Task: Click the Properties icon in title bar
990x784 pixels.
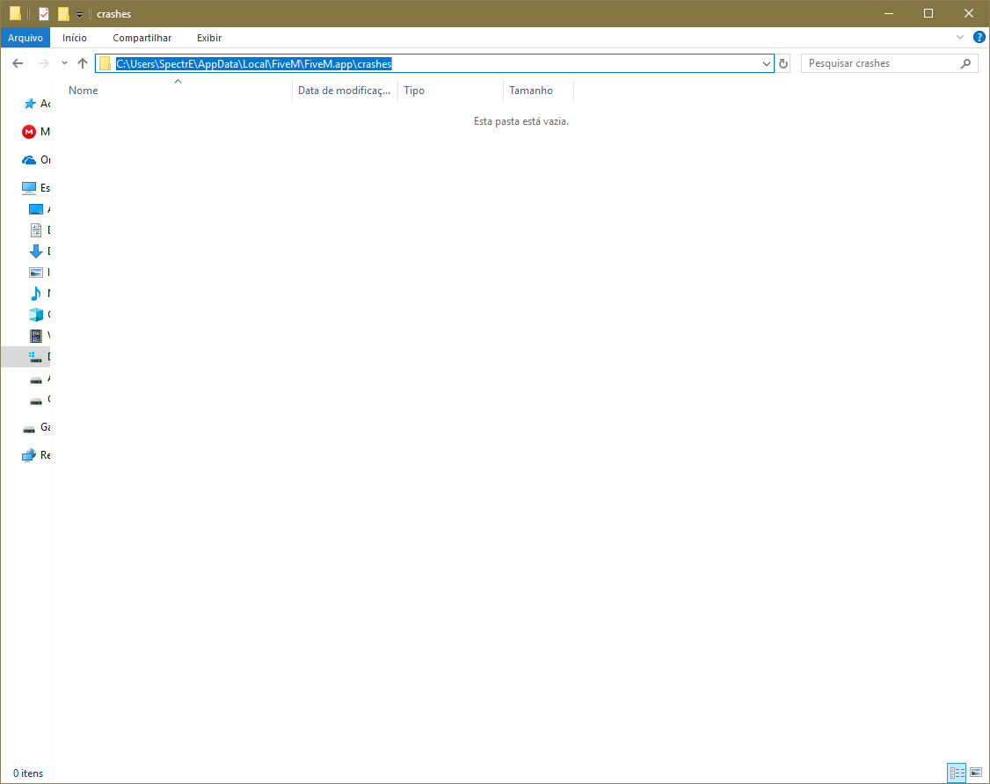Action: click(x=44, y=13)
